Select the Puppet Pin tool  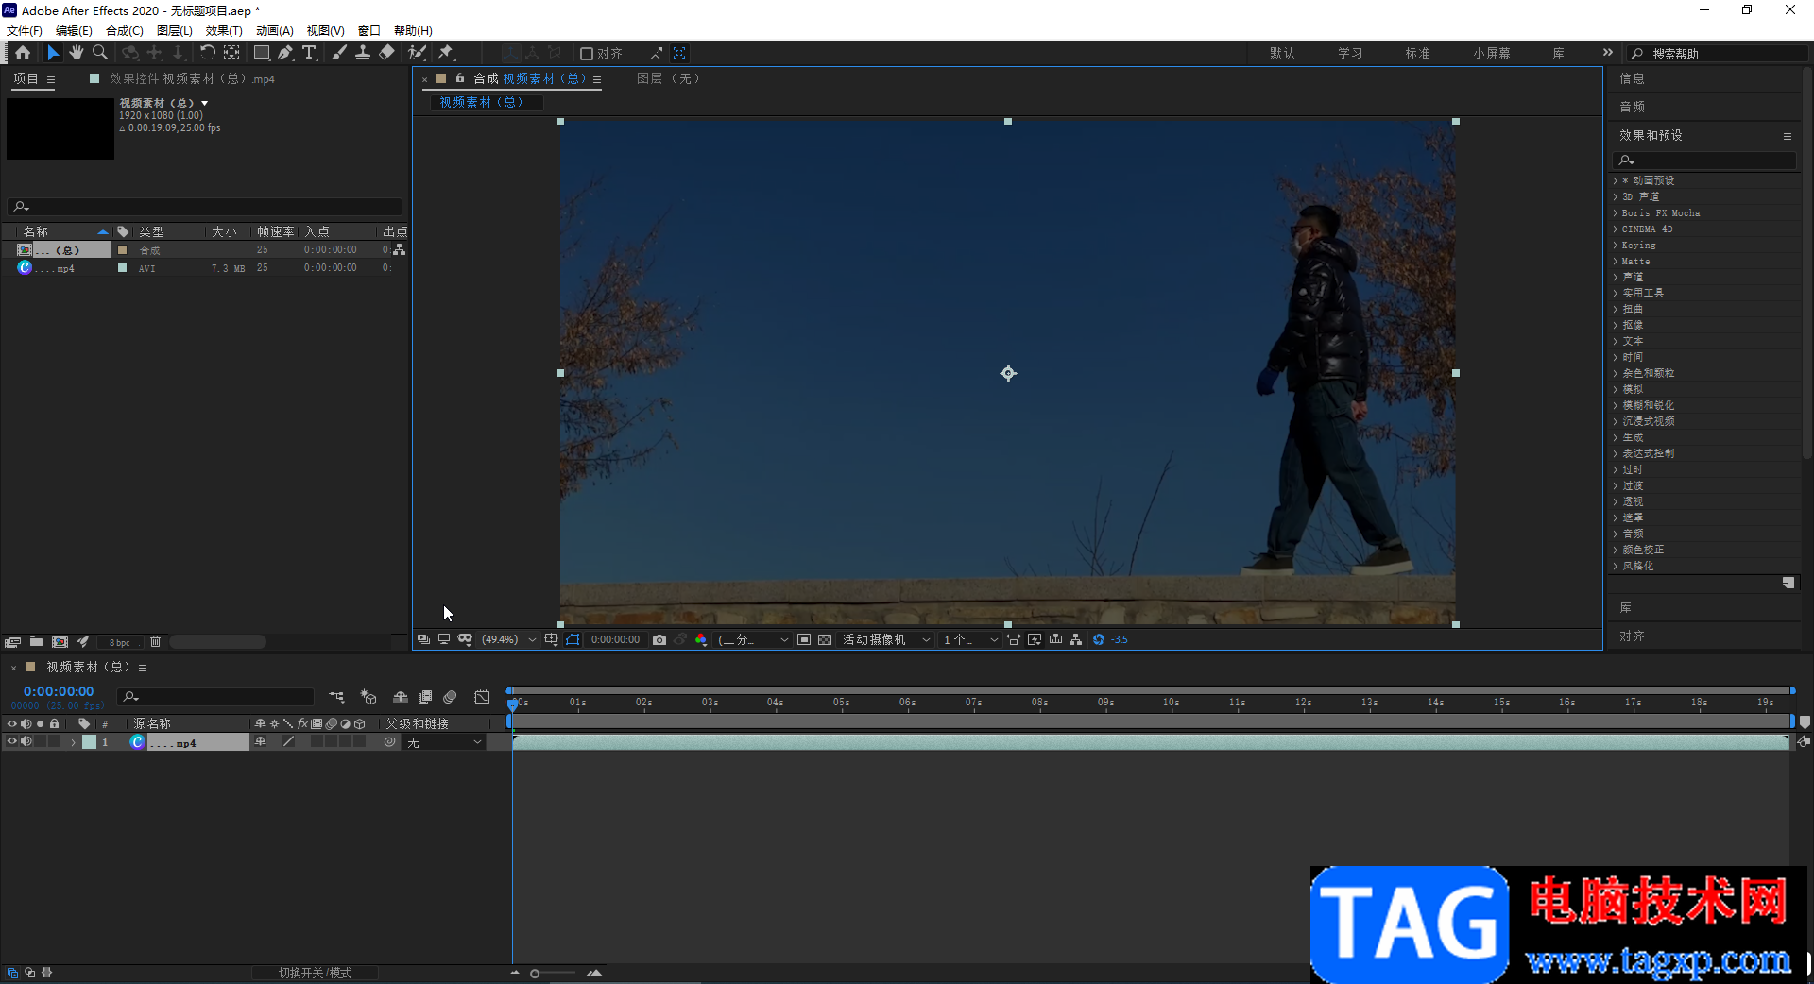tap(446, 53)
